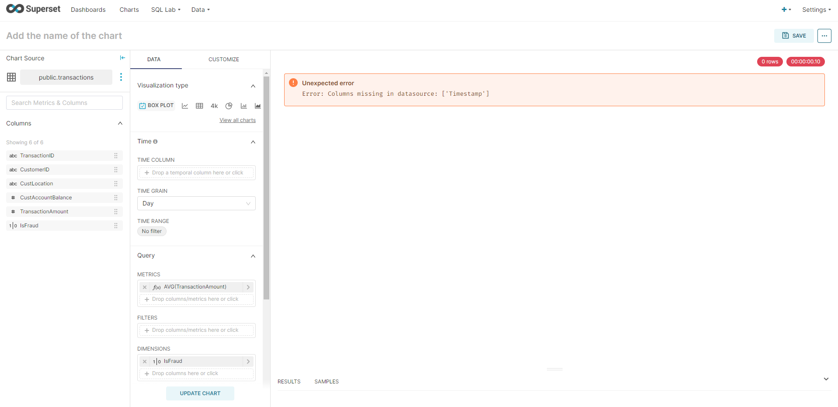
Task: Click the Search Metrics & Columns field
Action: pyautogui.click(x=64, y=102)
